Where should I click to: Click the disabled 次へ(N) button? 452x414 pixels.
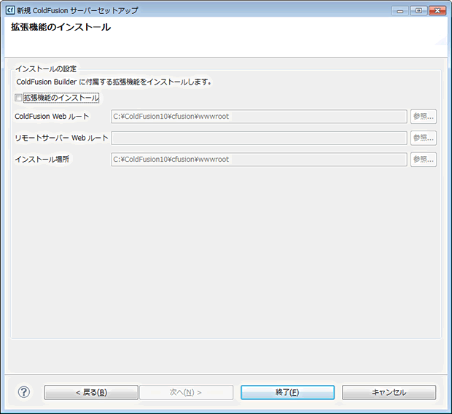(x=186, y=392)
